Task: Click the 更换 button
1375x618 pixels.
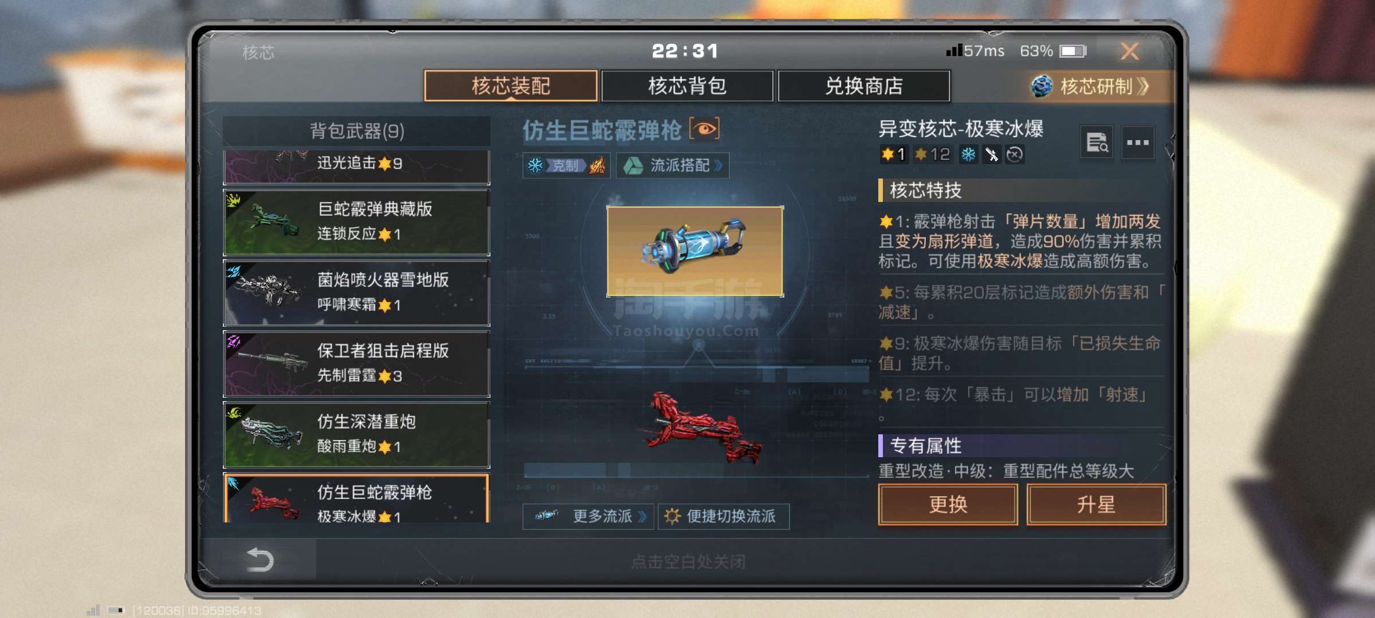Action: (948, 505)
